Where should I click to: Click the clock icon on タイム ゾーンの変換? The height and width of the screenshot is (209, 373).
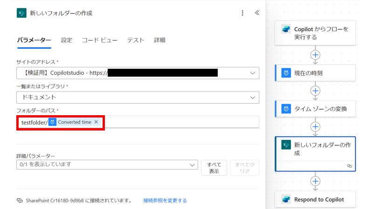coord(286,109)
